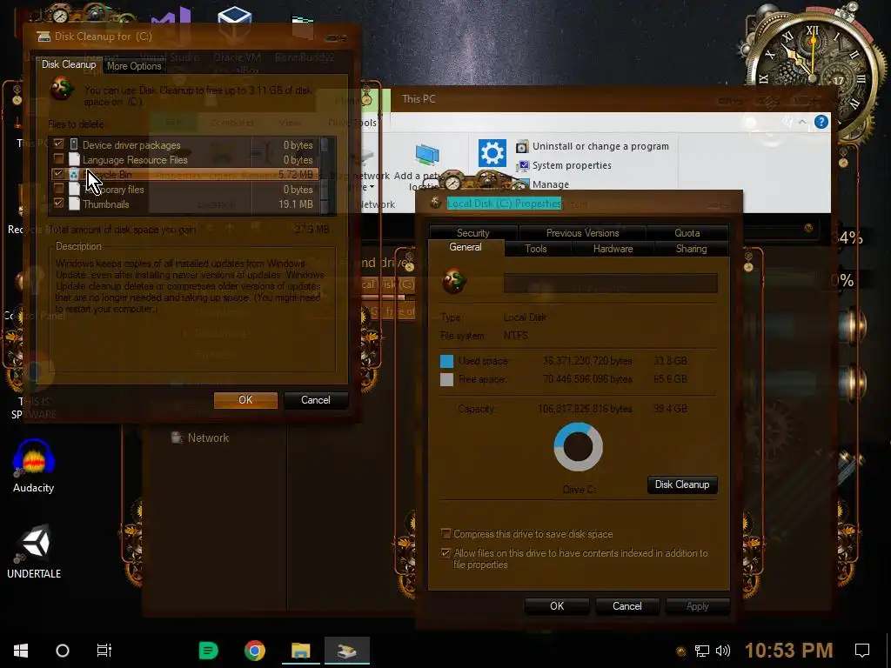891x668 pixels.
Task: Click the drive icon in Properties General tab
Action: point(454,281)
